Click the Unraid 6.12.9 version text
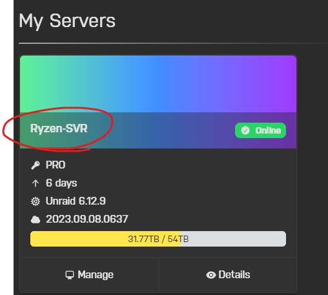The height and width of the screenshot is (295, 328). coord(76,201)
